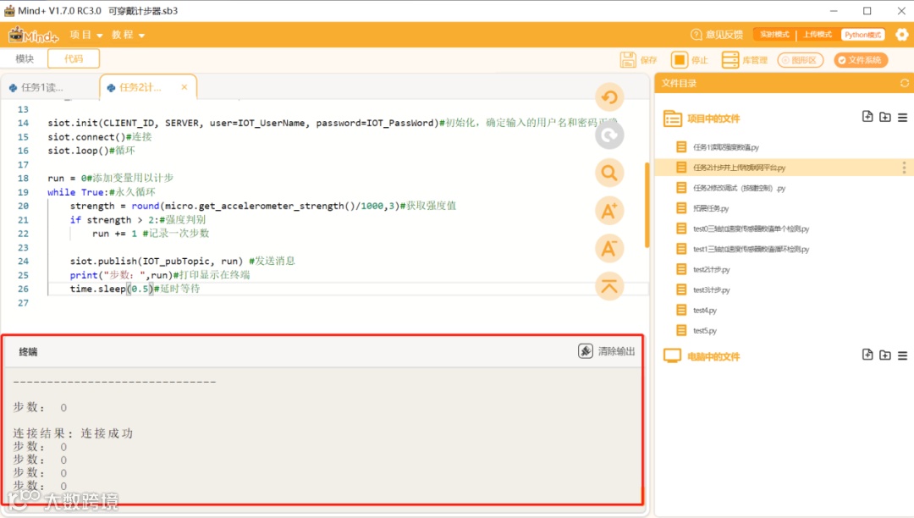Increase font size with A+ icon
This screenshot has width=914, height=518.
[x=609, y=211]
